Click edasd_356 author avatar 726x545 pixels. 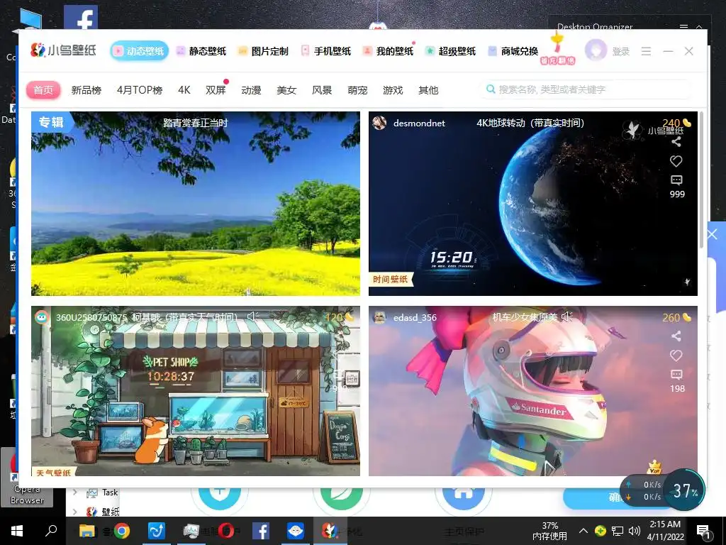(380, 317)
